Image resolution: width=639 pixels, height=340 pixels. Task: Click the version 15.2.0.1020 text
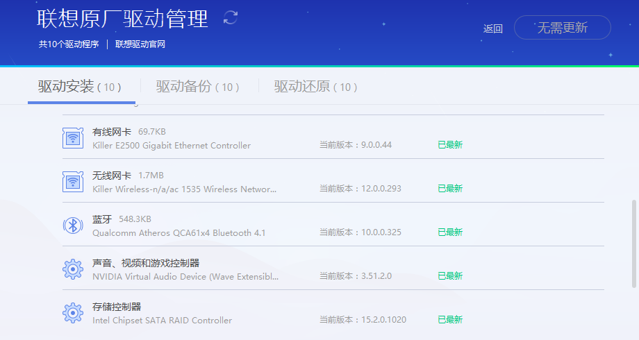tap(383, 320)
